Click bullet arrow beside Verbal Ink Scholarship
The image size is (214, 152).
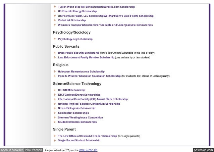pos(55,20)
